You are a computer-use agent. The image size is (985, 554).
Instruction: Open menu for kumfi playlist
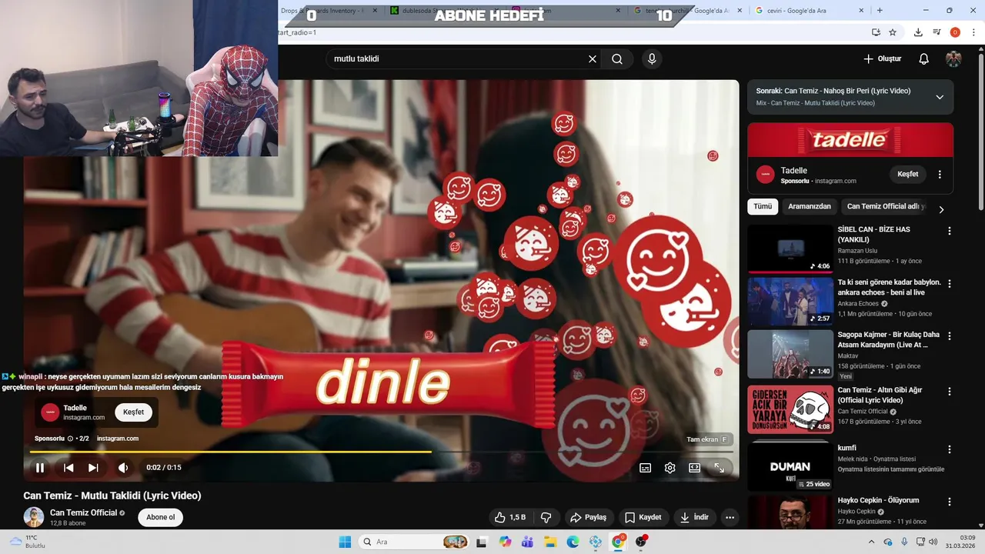(950, 449)
